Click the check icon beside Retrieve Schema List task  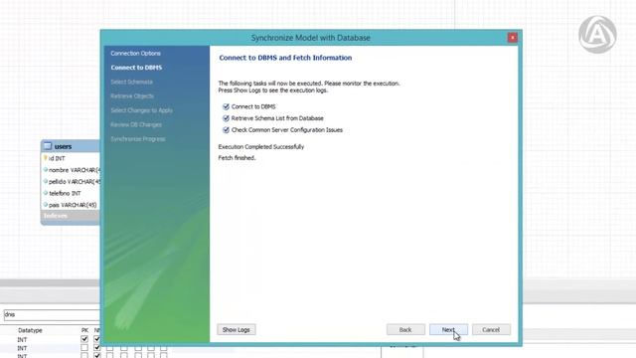226,118
